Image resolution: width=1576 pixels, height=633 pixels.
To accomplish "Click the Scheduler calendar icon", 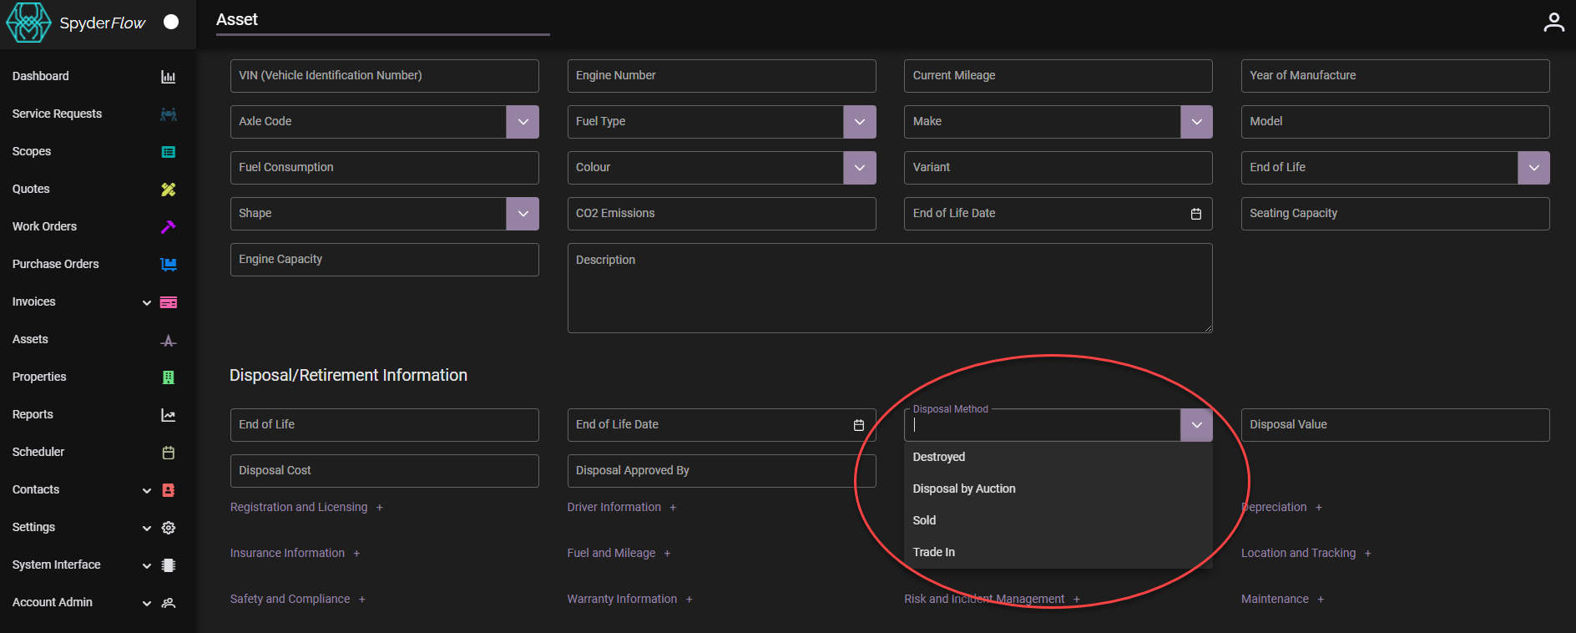I will tap(168, 453).
